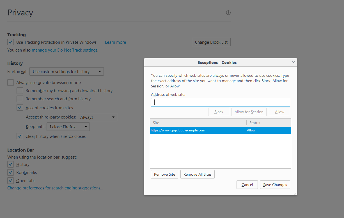The image size is (344, 218).
Task: Uncheck History location bar suggestion
Action: click(10, 164)
